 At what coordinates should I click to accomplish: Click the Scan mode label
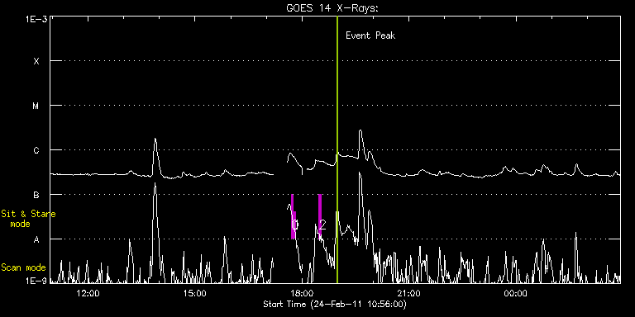point(23,267)
